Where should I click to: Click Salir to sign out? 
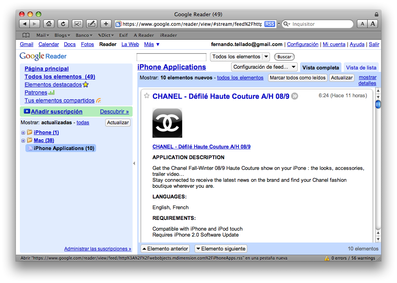coord(374,44)
